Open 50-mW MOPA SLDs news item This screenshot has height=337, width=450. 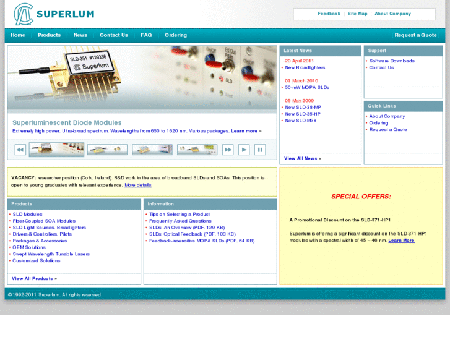click(307, 87)
